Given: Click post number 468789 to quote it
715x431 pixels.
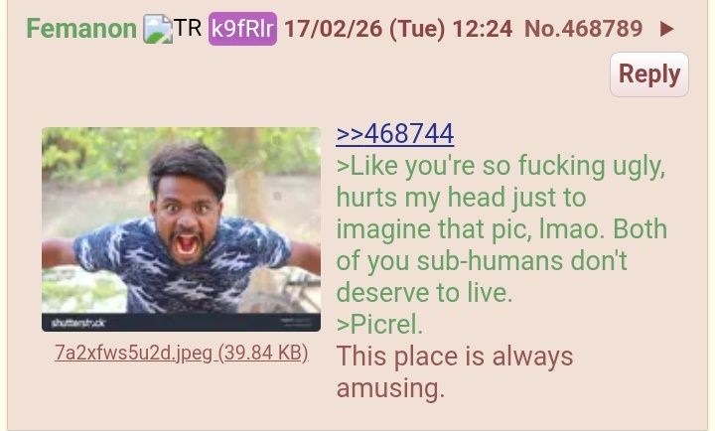Looking at the screenshot, I should tap(602, 29).
